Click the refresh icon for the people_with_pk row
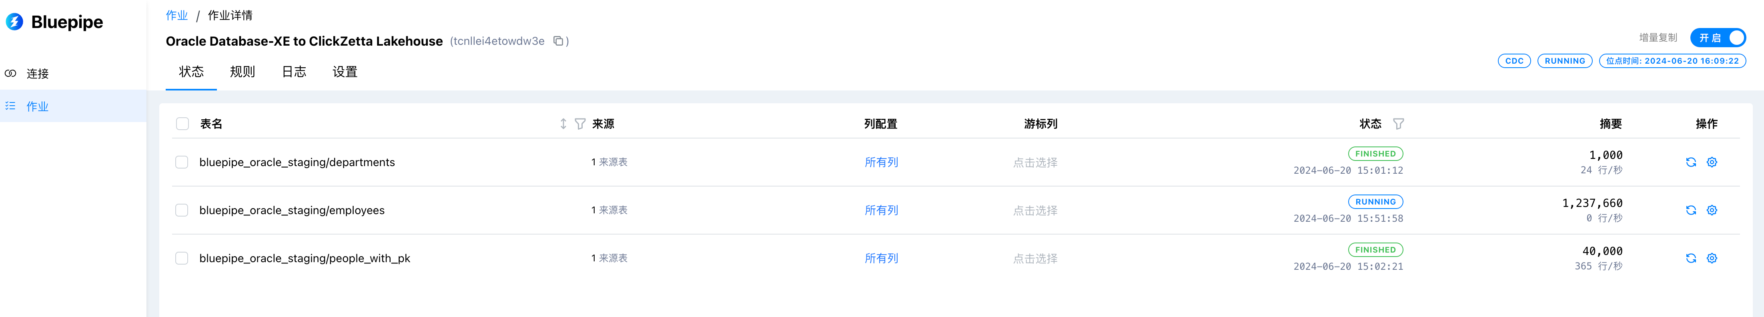This screenshot has width=1764, height=317. tap(1691, 258)
